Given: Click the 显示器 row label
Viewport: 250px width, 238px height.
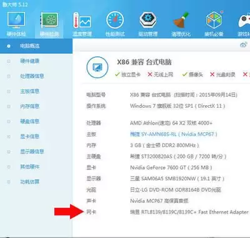Looking at the screenshot, I should (94, 178).
